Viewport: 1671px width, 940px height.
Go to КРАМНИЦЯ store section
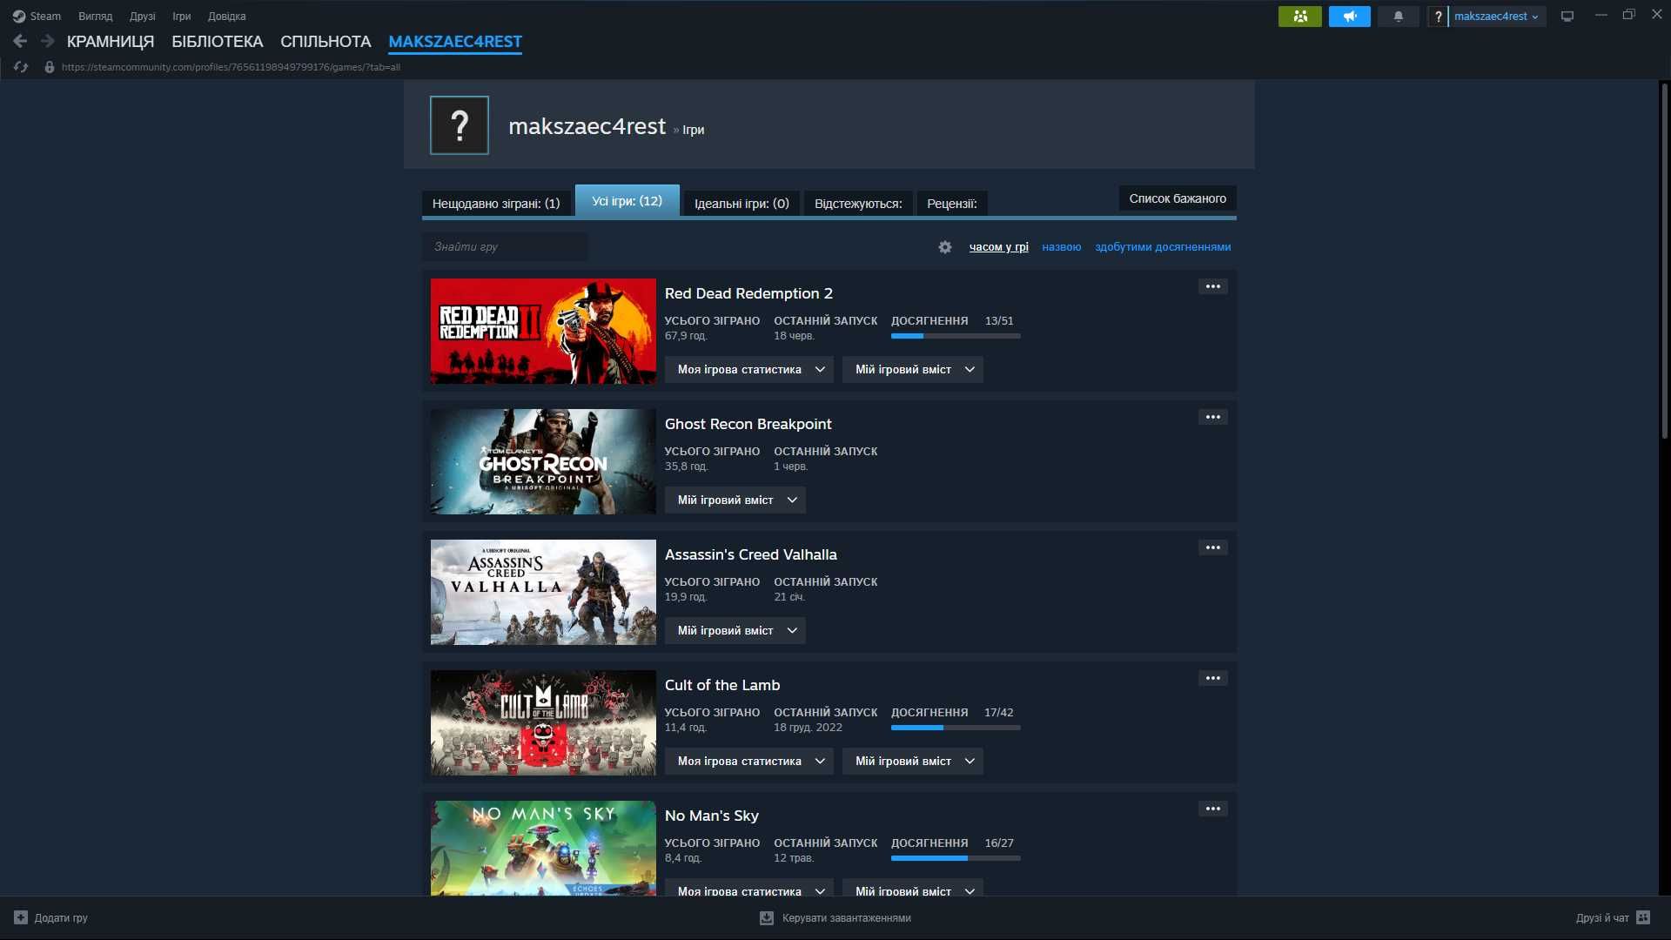(x=111, y=41)
